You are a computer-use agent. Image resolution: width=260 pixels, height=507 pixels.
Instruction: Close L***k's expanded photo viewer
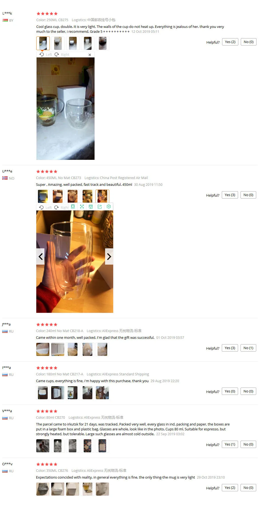90,55
